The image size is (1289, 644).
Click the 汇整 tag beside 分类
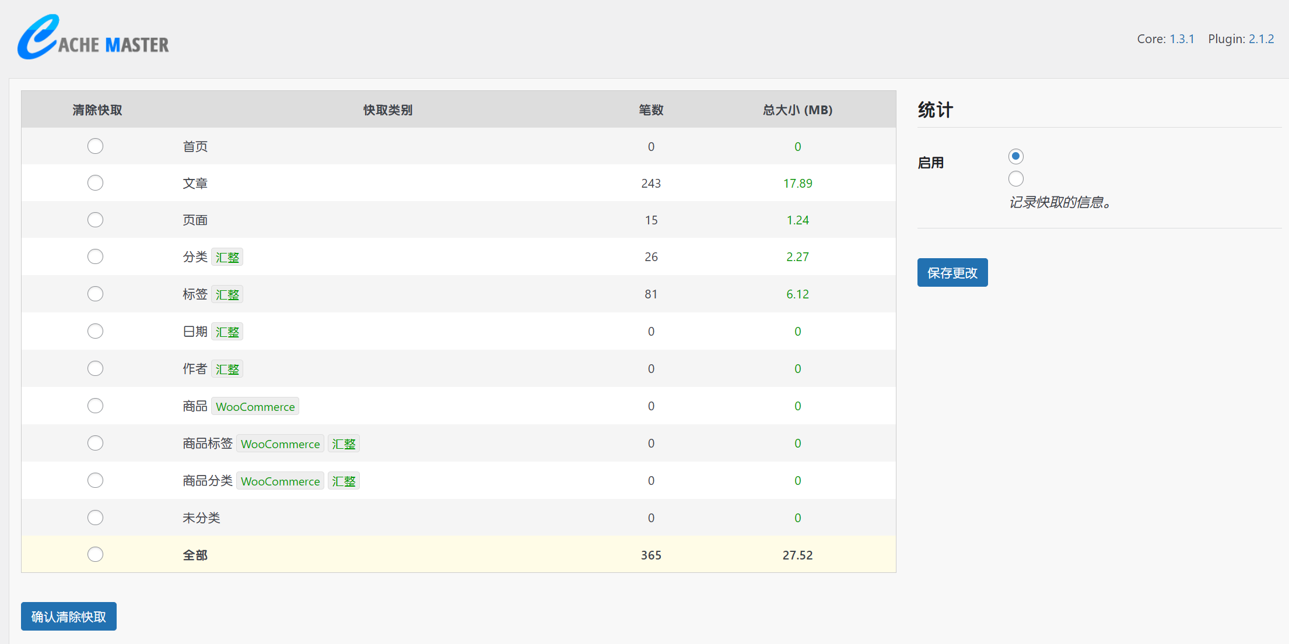pos(227,257)
